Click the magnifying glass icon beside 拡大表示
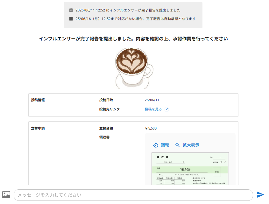The image size is (269, 204). 178,145
